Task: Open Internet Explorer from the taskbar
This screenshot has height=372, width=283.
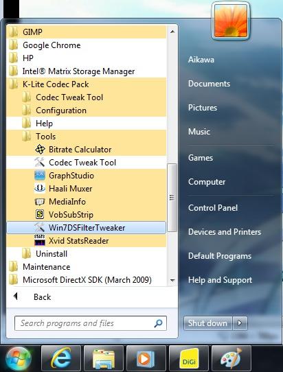Action: pyautogui.click(x=61, y=358)
